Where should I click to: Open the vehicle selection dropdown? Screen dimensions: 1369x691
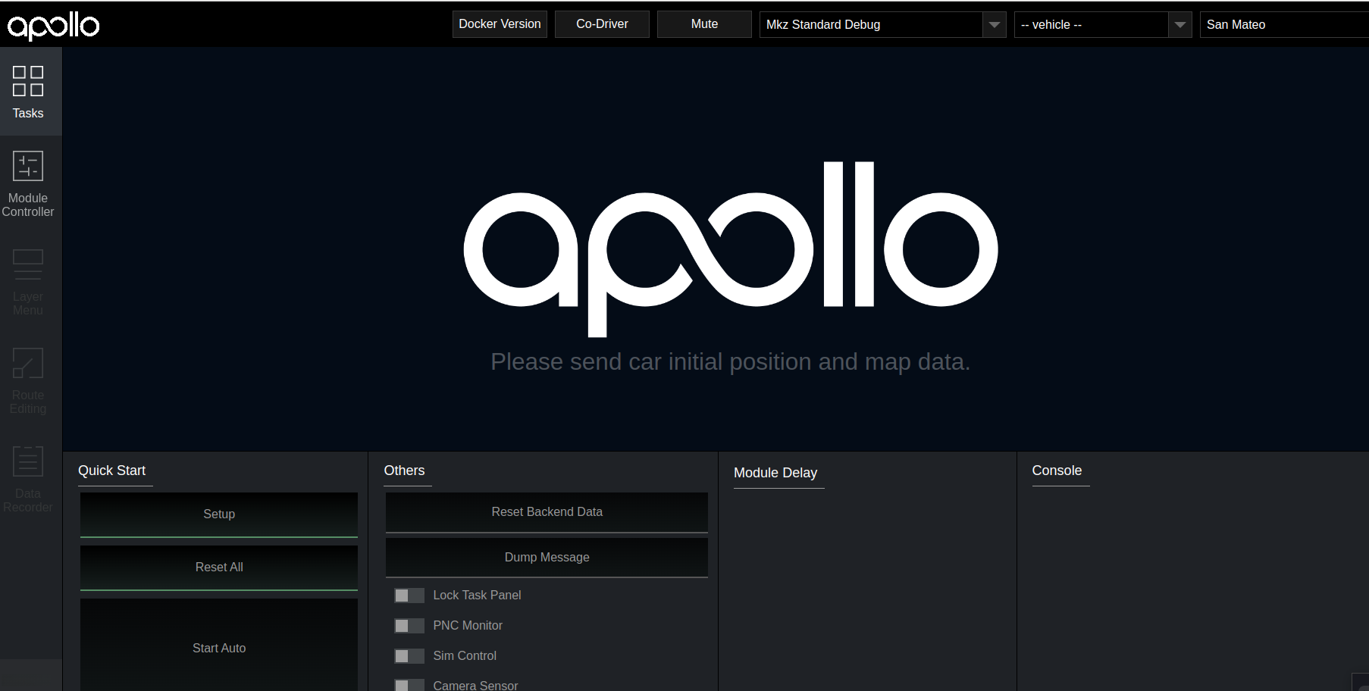click(x=1103, y=24)
